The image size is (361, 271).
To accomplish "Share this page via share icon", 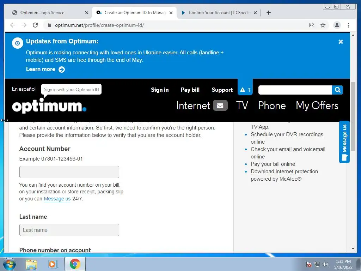I will click(x=312, y=25).
